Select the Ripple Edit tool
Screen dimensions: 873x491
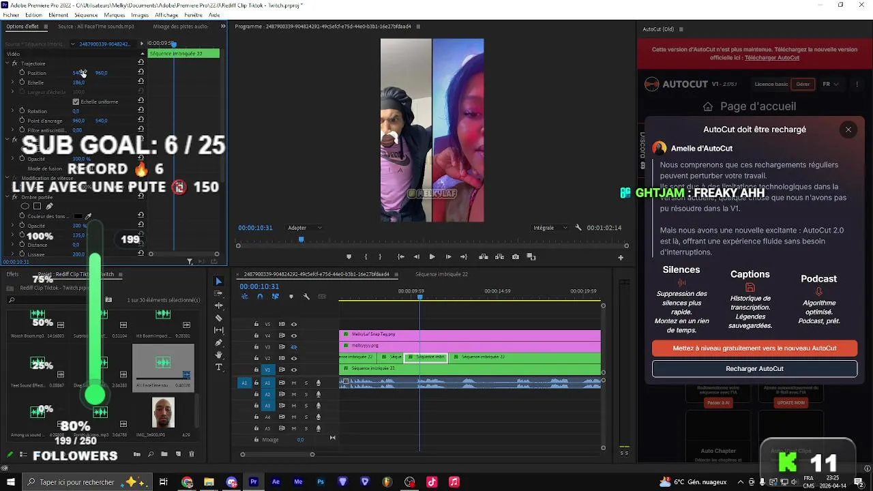(x=218, y=306)
